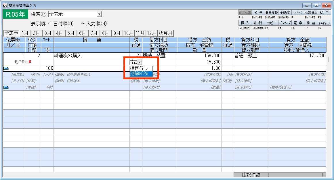334x180 pixels.
Task: Click the R.05年 year indicator
Action: pos(15,14)
